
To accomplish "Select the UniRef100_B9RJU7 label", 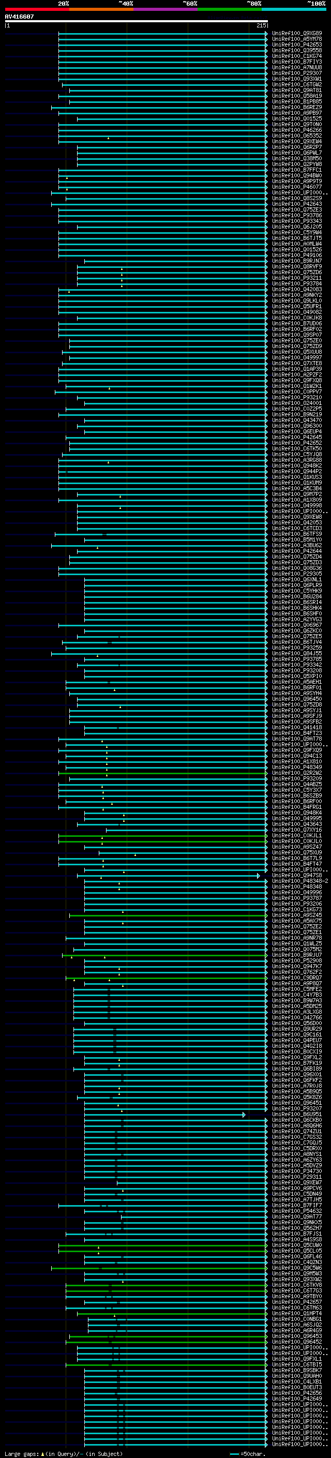I will click(x=297, y=955).
